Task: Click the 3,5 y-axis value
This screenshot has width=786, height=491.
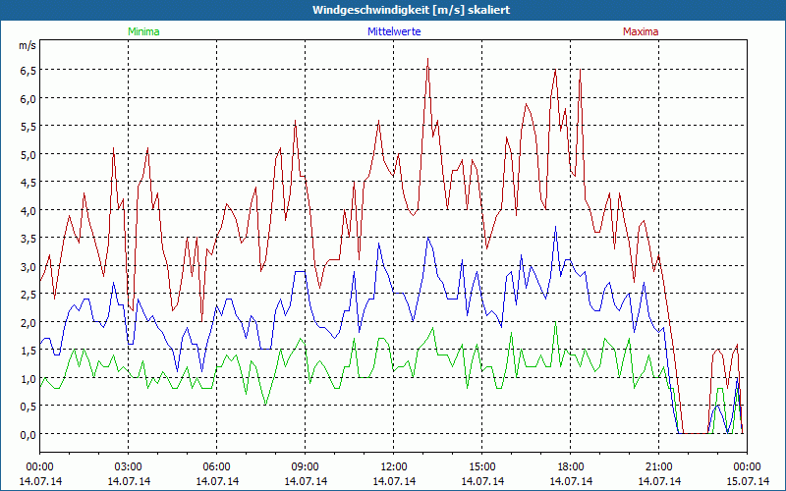Action: click(x=28, y=239)
